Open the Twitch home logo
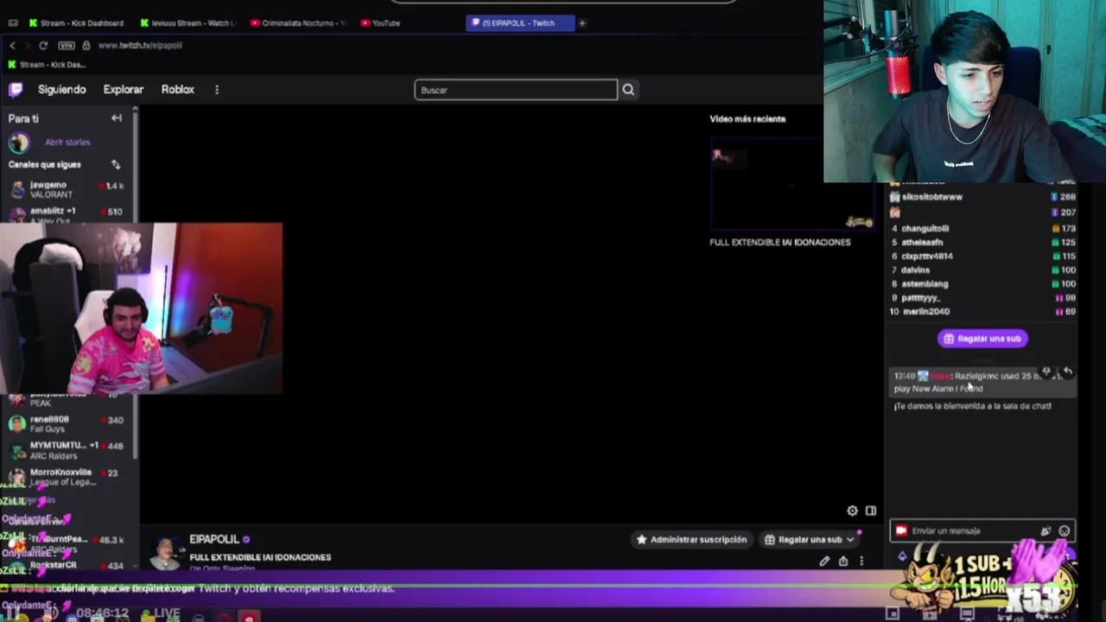This screenshot has width=1106, height=622. coord(16,89)
